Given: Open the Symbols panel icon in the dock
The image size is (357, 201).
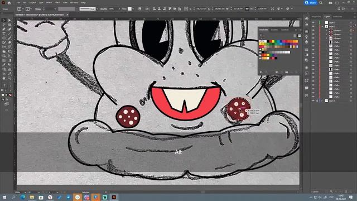Looking at the screenshot, I should (306, 42).
